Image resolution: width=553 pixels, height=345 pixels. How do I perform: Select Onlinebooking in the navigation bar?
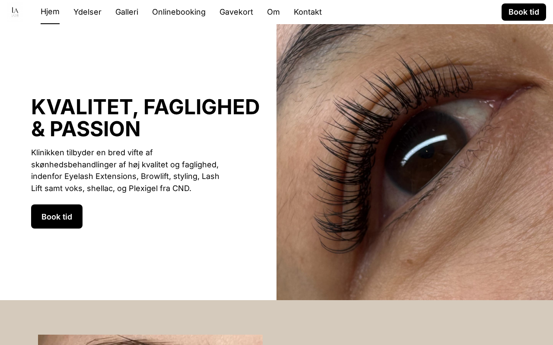(179, 12)
